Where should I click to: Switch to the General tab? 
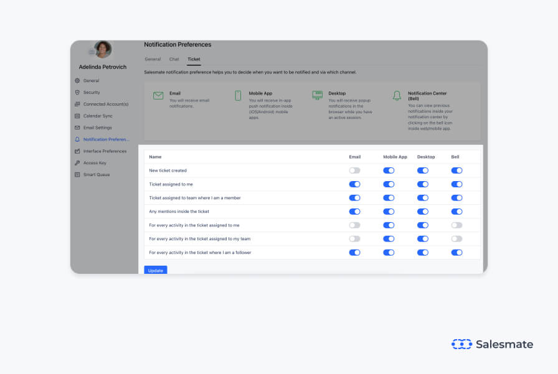[x=153, y=59]
